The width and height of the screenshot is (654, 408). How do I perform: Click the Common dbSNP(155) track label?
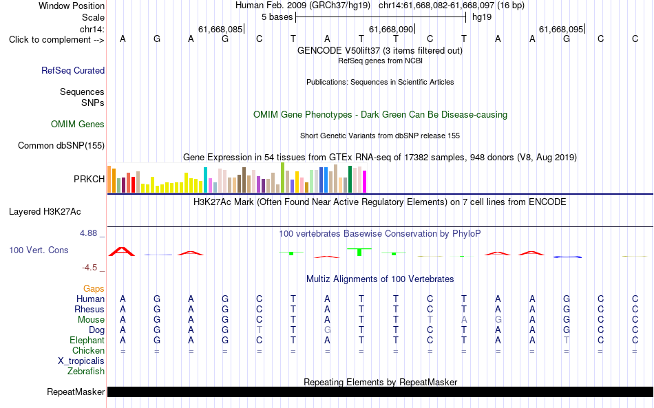click(61, 145)
